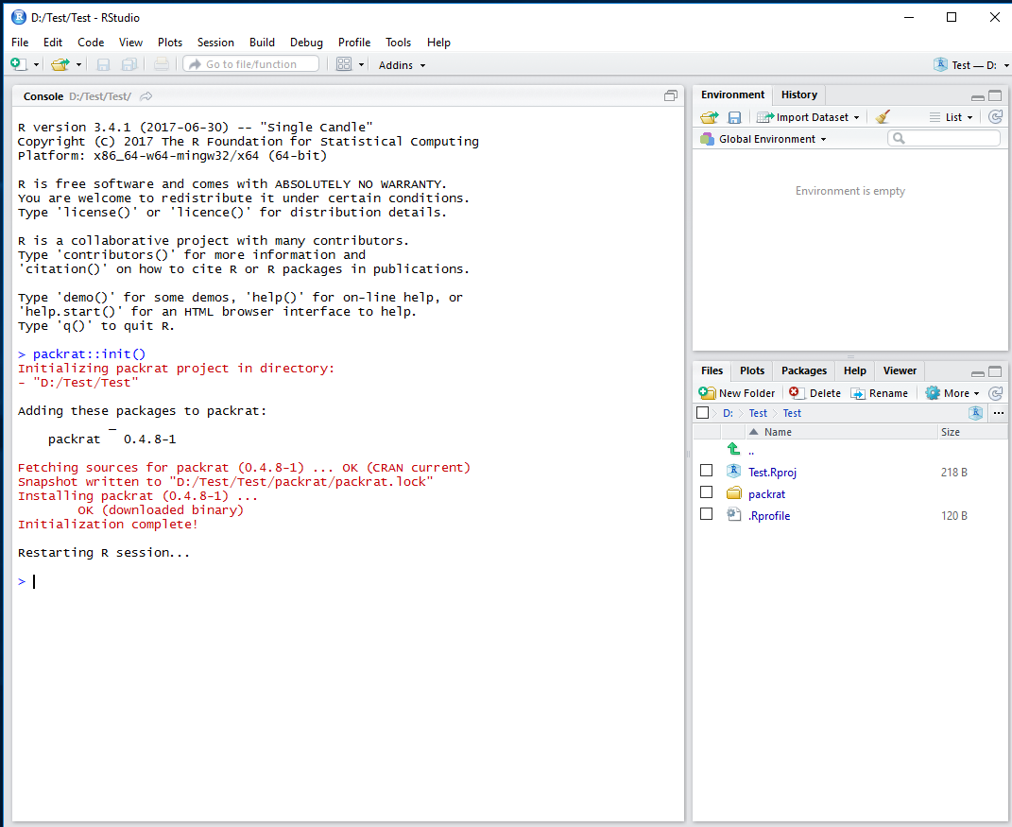This screenshot has width=1012, height=827.
Task: Check the Test.Rproj checkbox
Action: click(x=706, y=471)
